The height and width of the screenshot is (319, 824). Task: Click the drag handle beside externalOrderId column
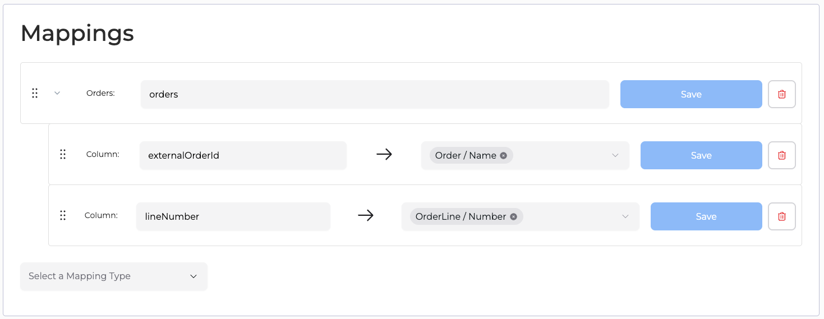[x=63, y=154]
